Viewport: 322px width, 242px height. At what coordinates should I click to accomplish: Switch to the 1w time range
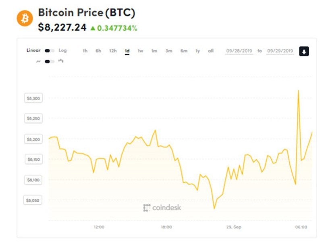[140, 51]
